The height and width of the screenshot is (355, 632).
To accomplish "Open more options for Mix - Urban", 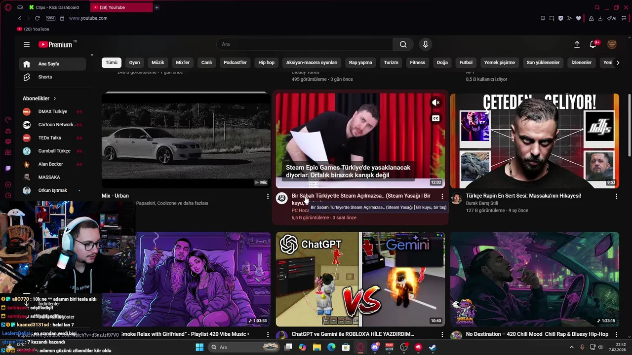I will click(268, 196).
